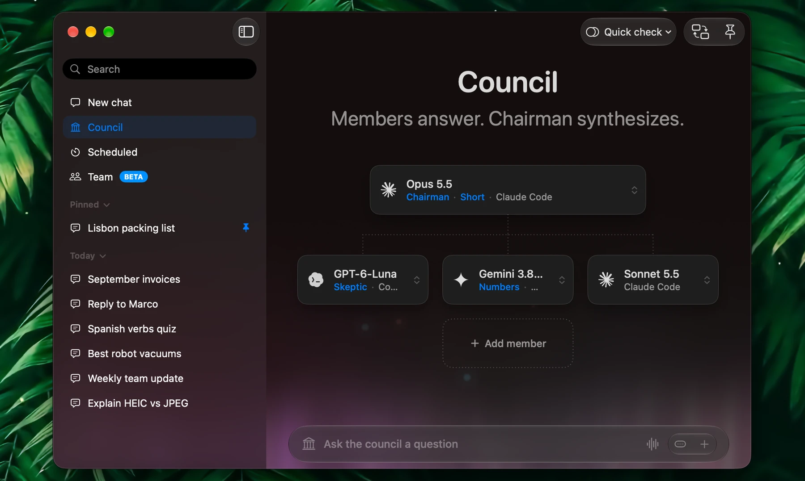Click the plus icon in the question bar
Viewport: 805px width, 481px height.
click(x=704, y=444)
